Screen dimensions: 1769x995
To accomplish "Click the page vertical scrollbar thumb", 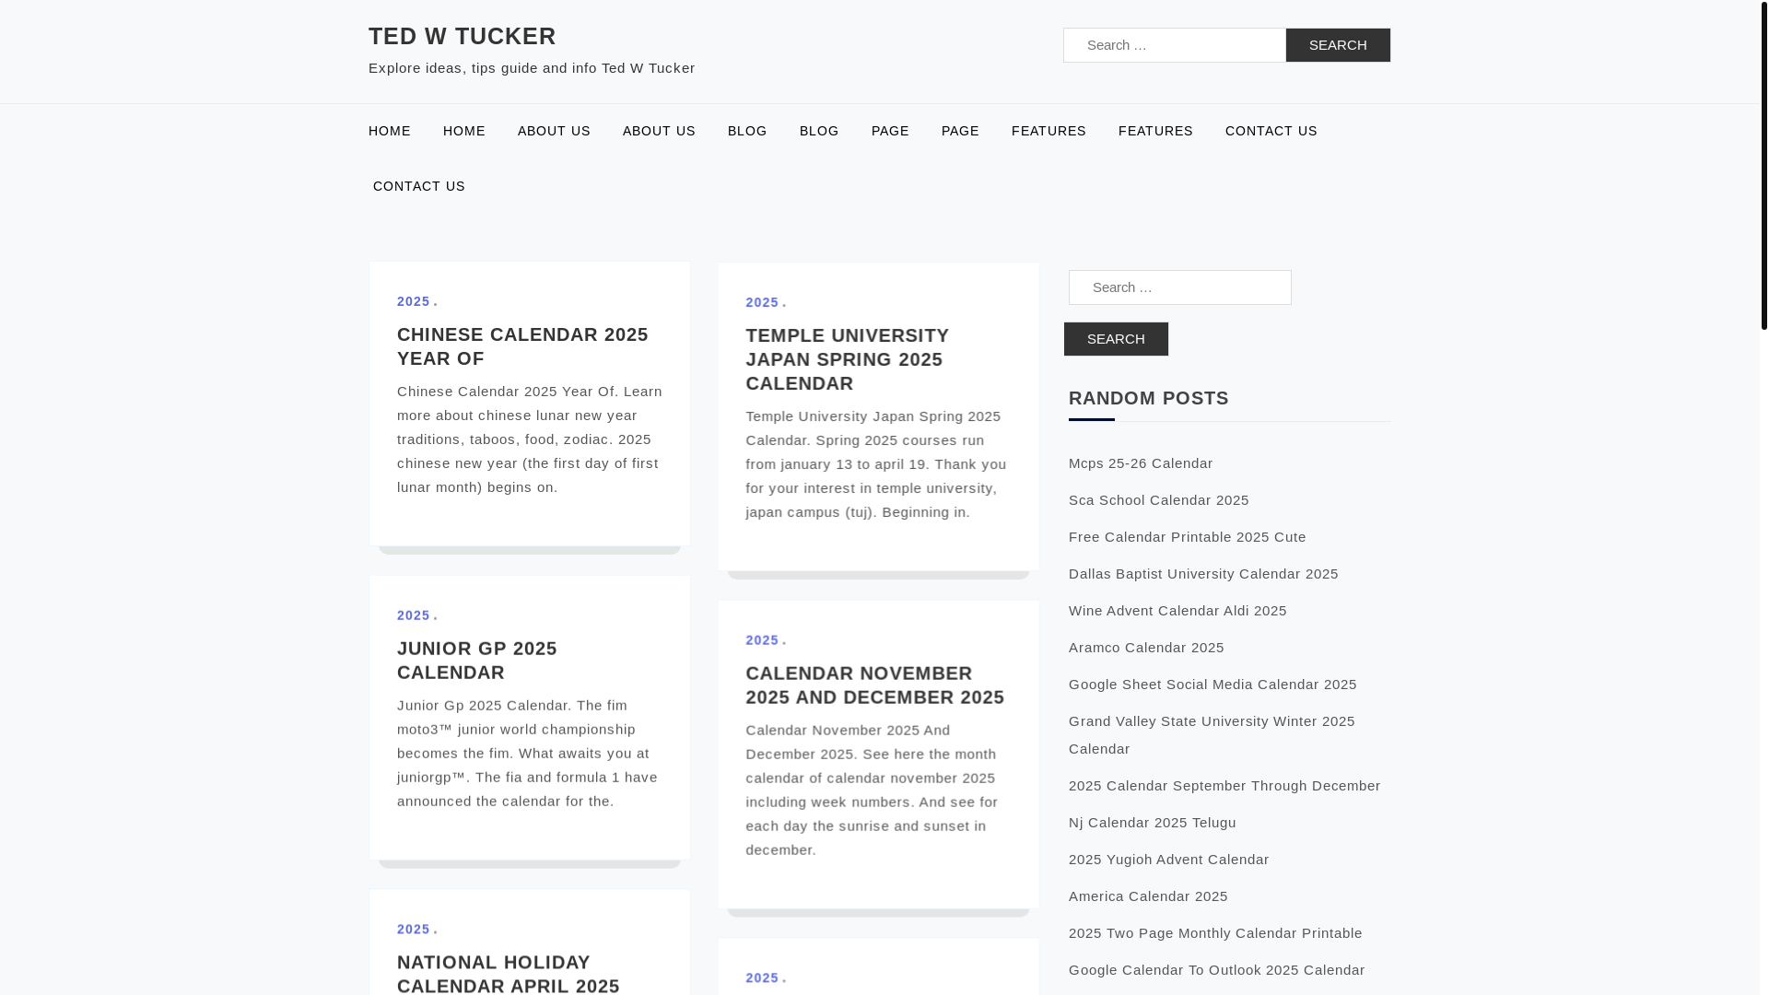I will tap(1763, 166).
